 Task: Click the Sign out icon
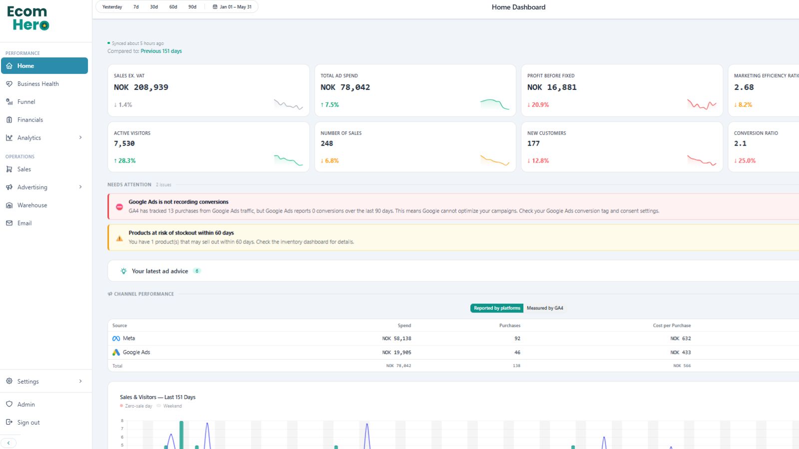9,422
